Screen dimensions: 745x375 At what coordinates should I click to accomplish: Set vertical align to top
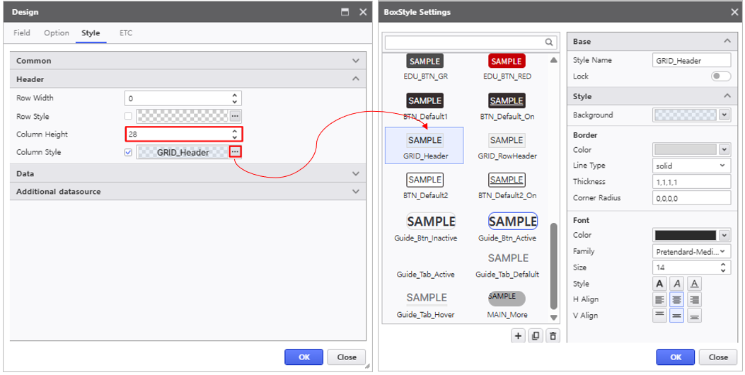click(659, 316)
